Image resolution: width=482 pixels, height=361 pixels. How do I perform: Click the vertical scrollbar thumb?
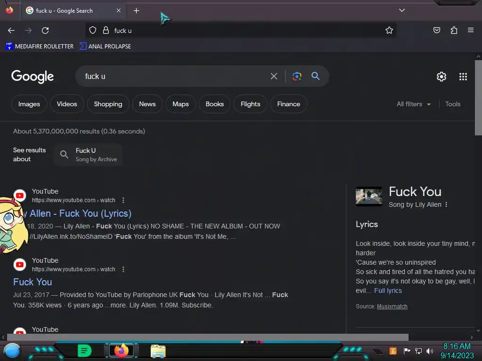(478, 98)
